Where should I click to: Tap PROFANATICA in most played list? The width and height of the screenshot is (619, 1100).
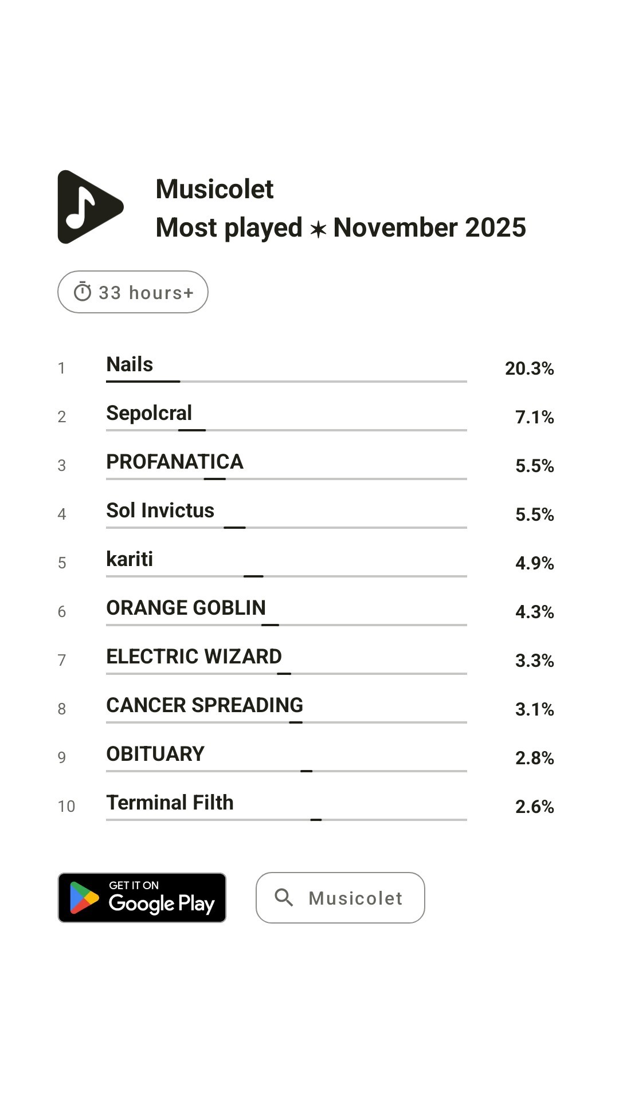(175, 462)
